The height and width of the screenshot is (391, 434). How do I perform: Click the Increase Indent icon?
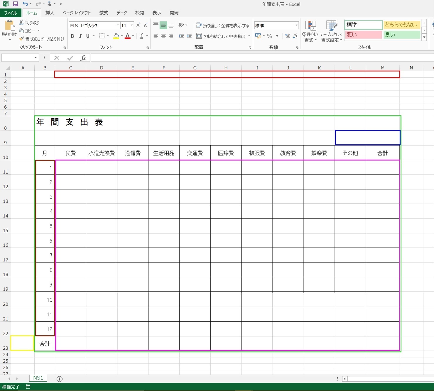(189, 36)
